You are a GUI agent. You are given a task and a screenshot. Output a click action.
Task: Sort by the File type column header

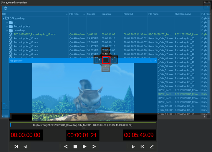point(77,14)
